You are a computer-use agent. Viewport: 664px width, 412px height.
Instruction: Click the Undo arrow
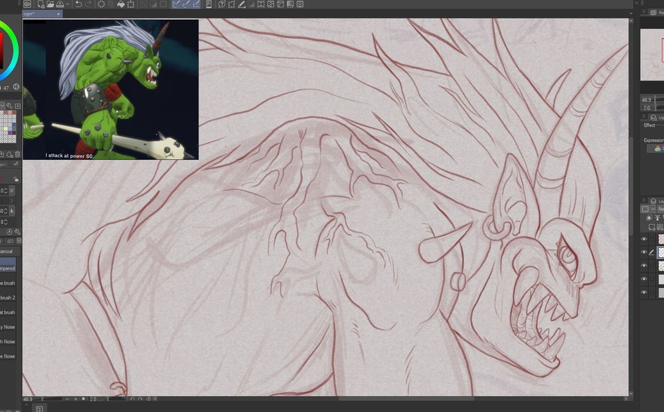click(78, 4)
